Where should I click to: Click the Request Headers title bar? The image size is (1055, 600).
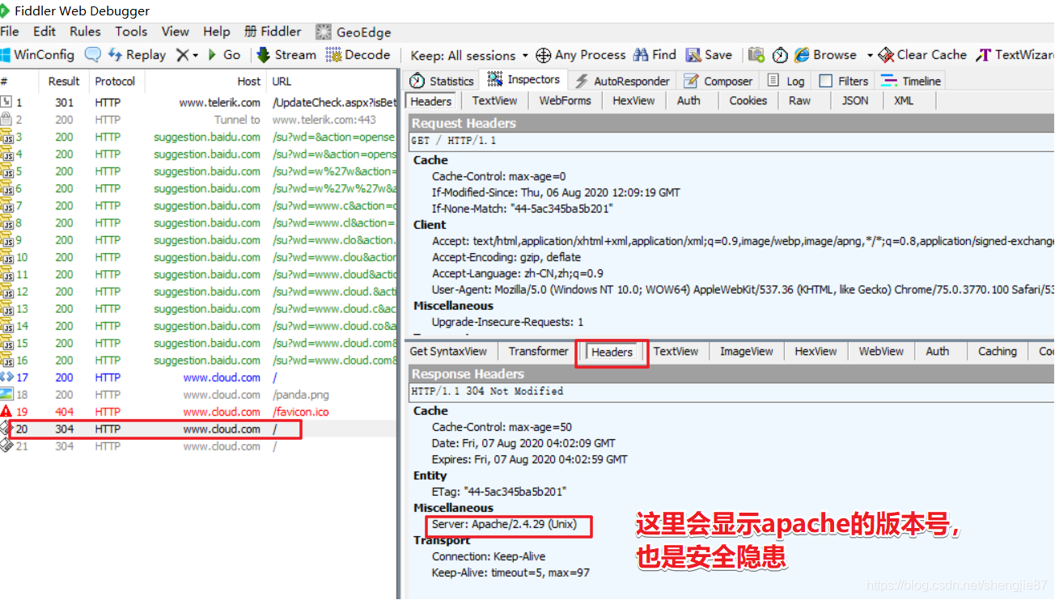731,123
